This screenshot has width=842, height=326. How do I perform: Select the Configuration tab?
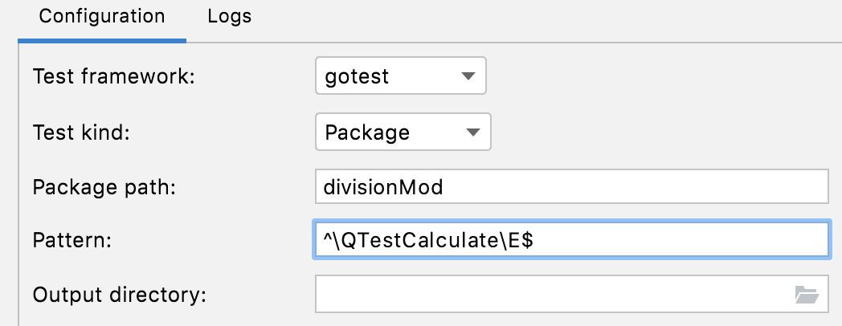pyautogui.click(x=102, y=16)
